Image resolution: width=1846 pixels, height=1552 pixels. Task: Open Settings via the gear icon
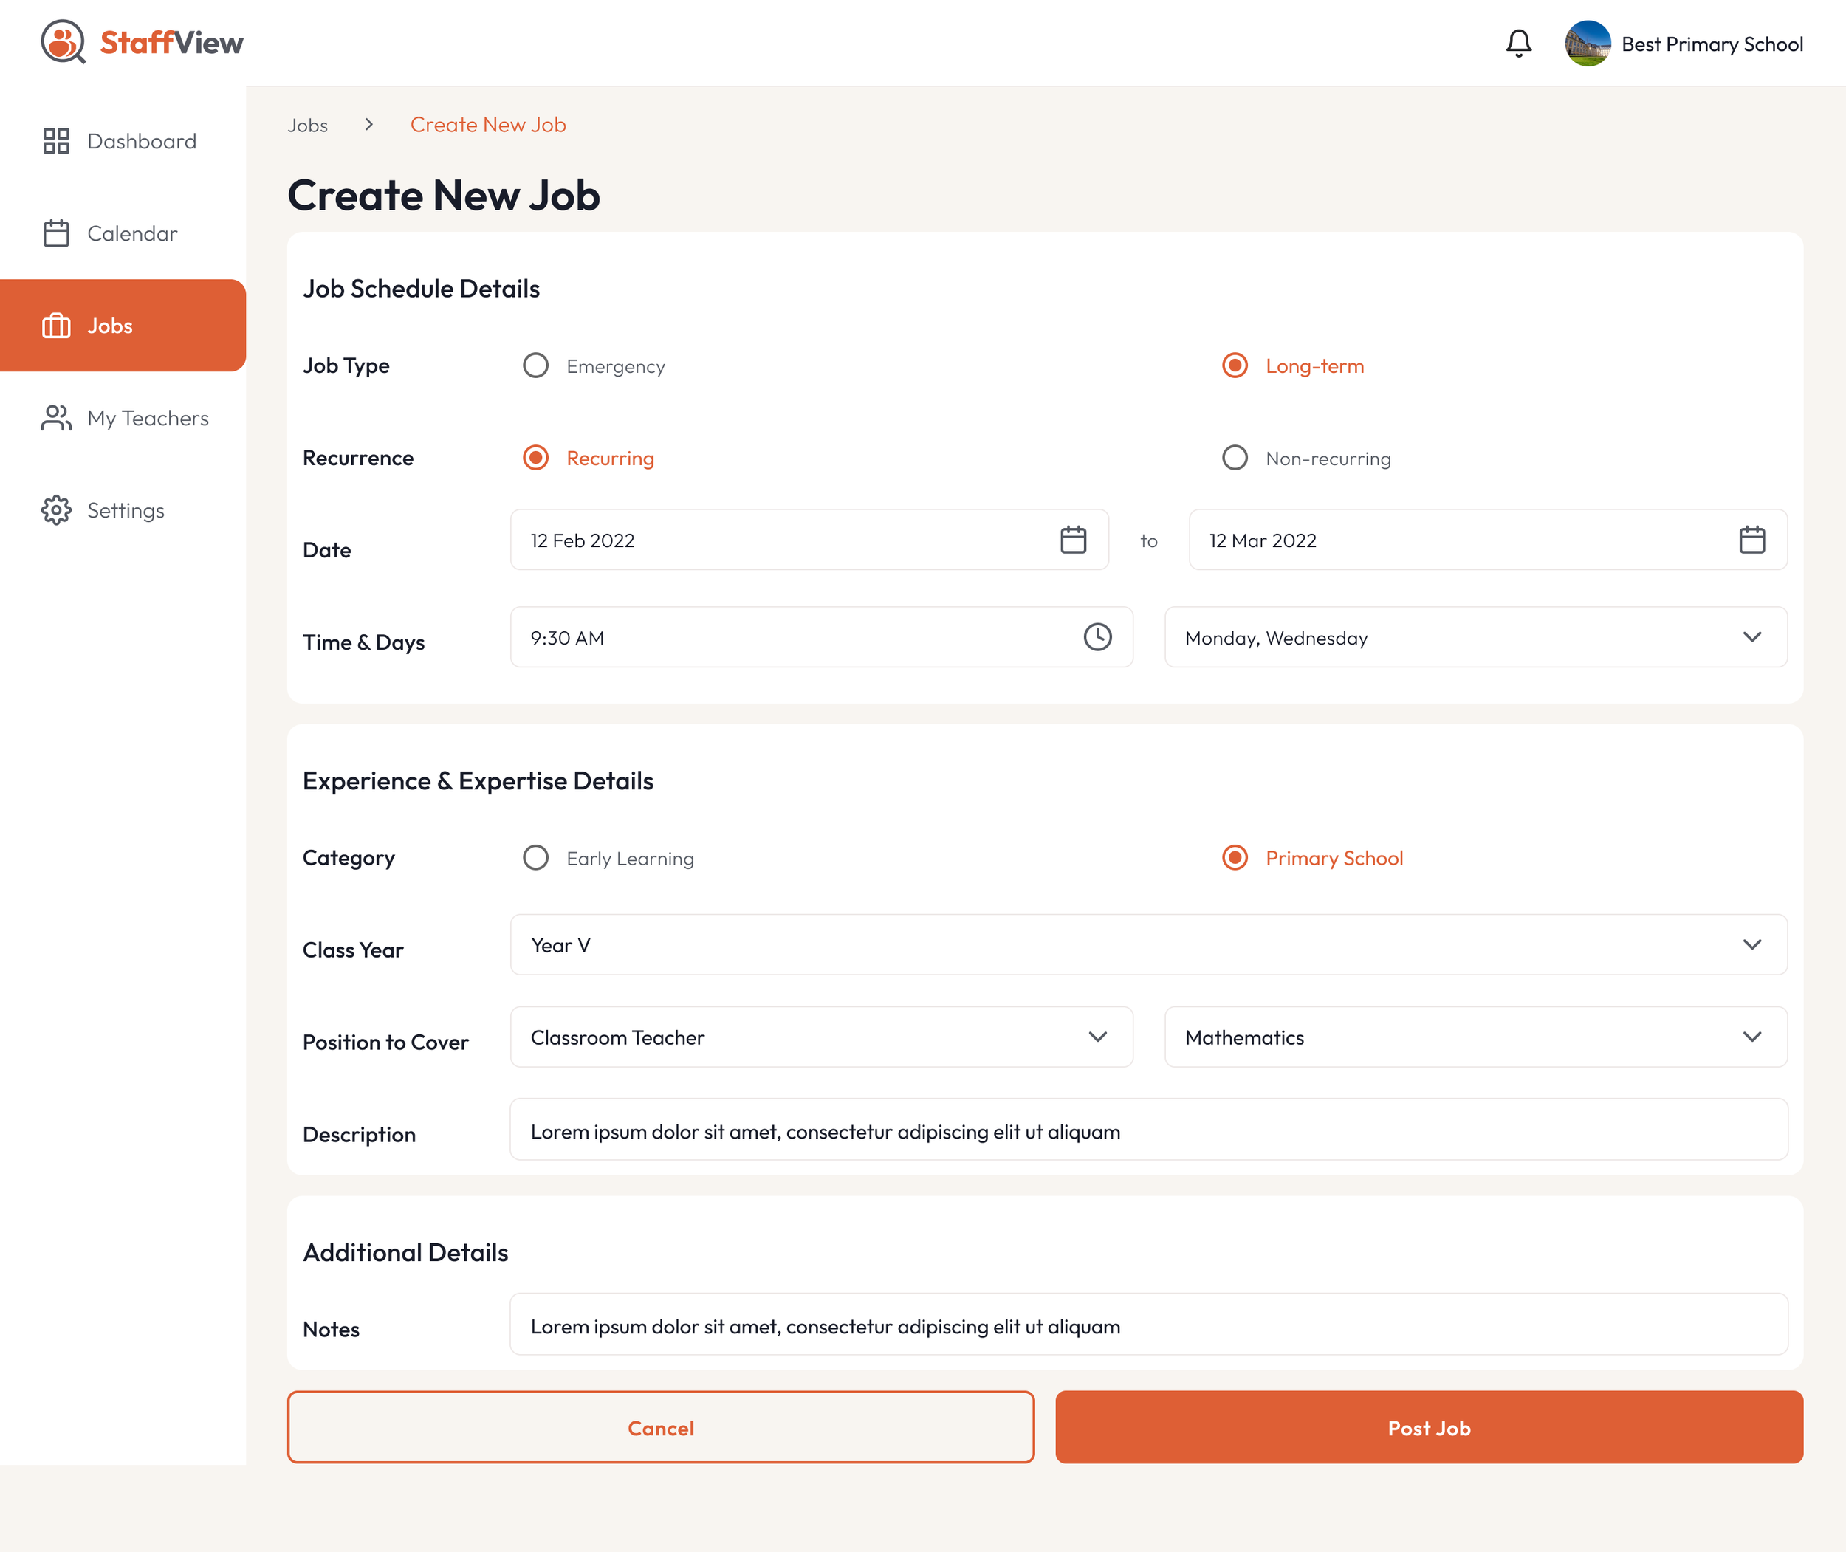(55, 510)
